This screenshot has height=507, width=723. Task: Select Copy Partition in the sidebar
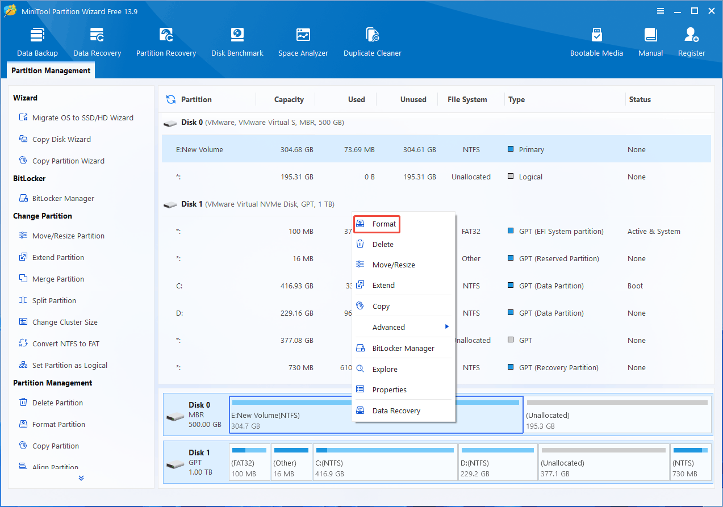[x=49, y=446]
